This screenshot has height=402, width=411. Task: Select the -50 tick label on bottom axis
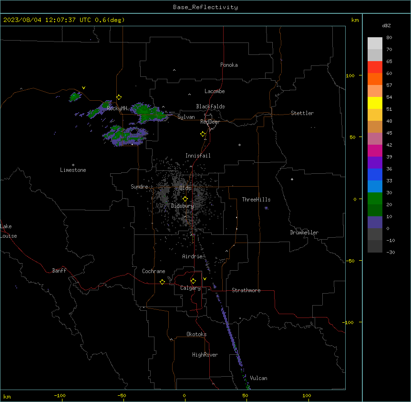(x=122, y=395)
